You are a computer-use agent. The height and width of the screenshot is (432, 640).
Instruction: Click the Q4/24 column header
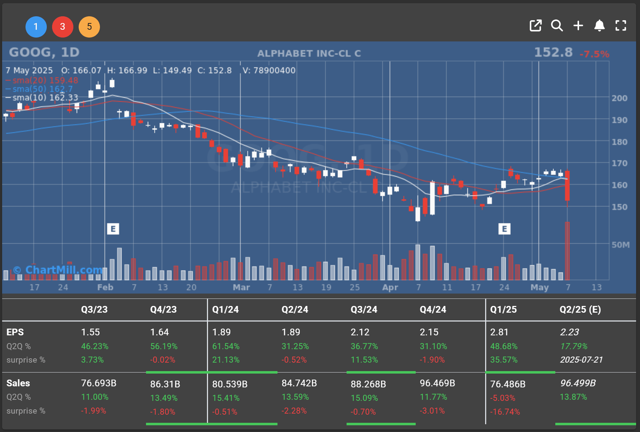pos(433,309)
